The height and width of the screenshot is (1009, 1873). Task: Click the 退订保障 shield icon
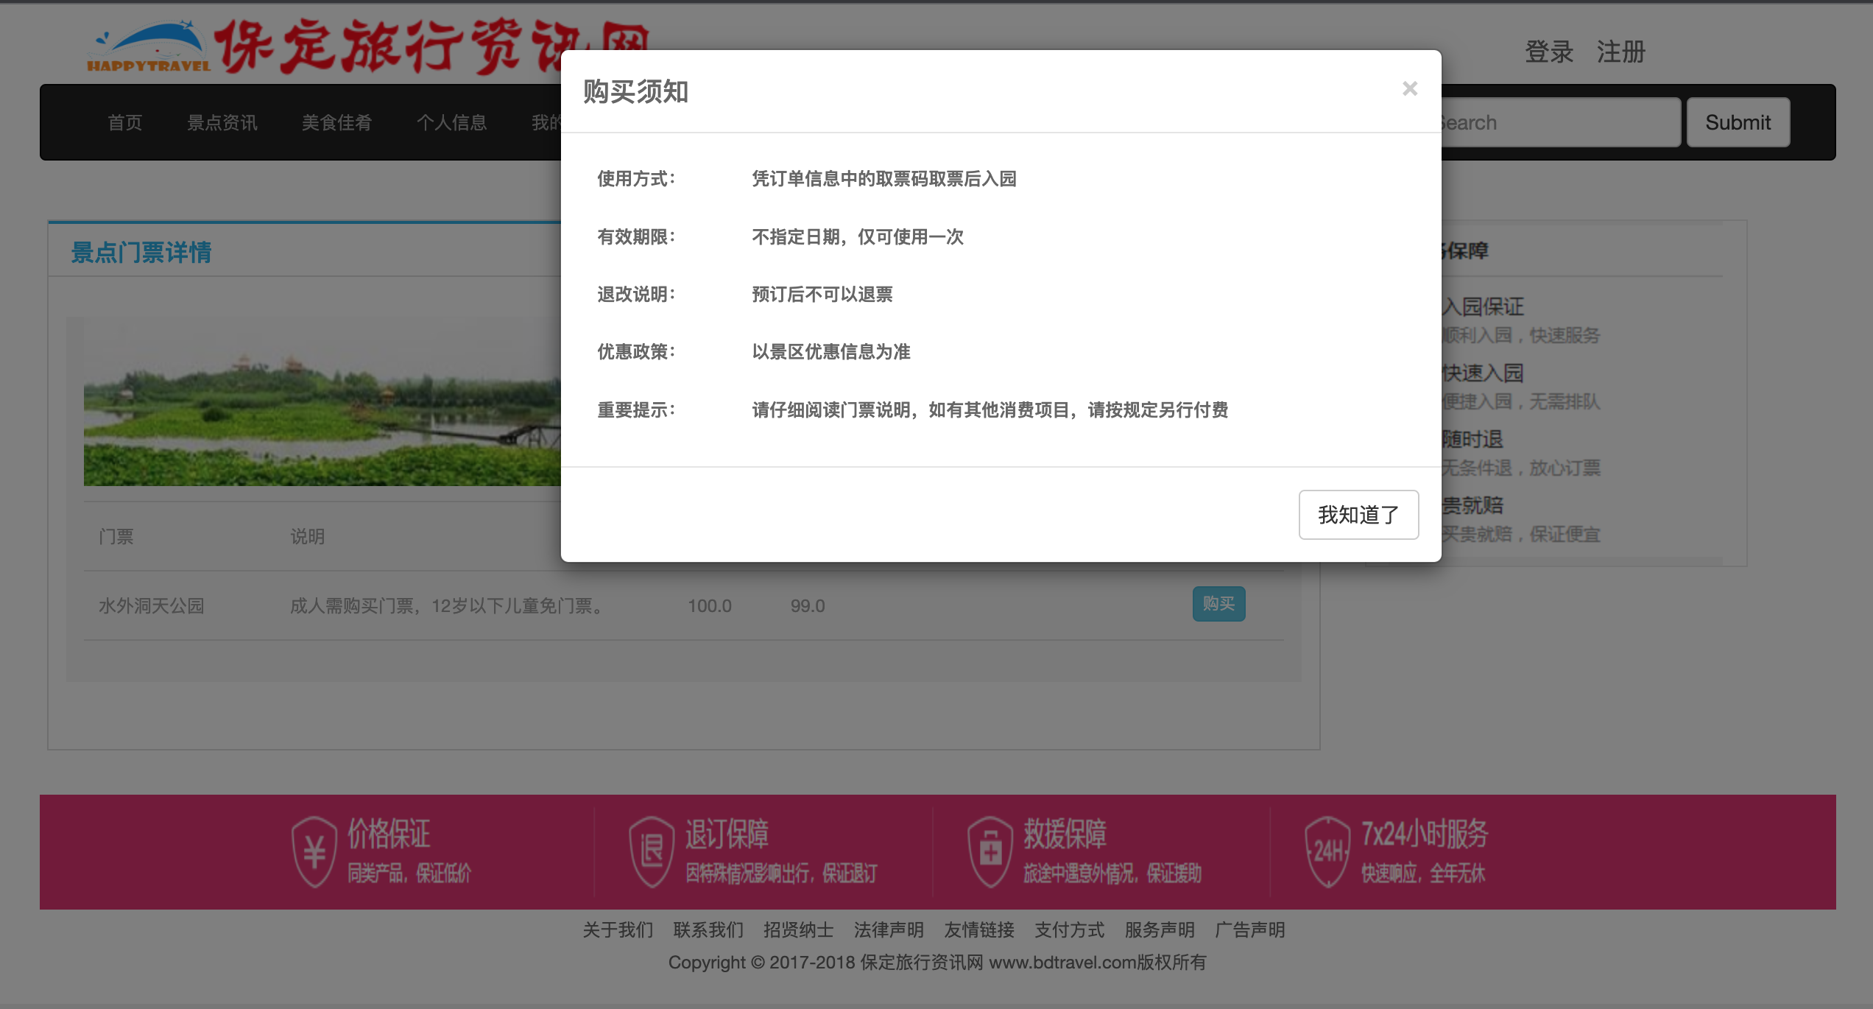[x=652, y=852]
